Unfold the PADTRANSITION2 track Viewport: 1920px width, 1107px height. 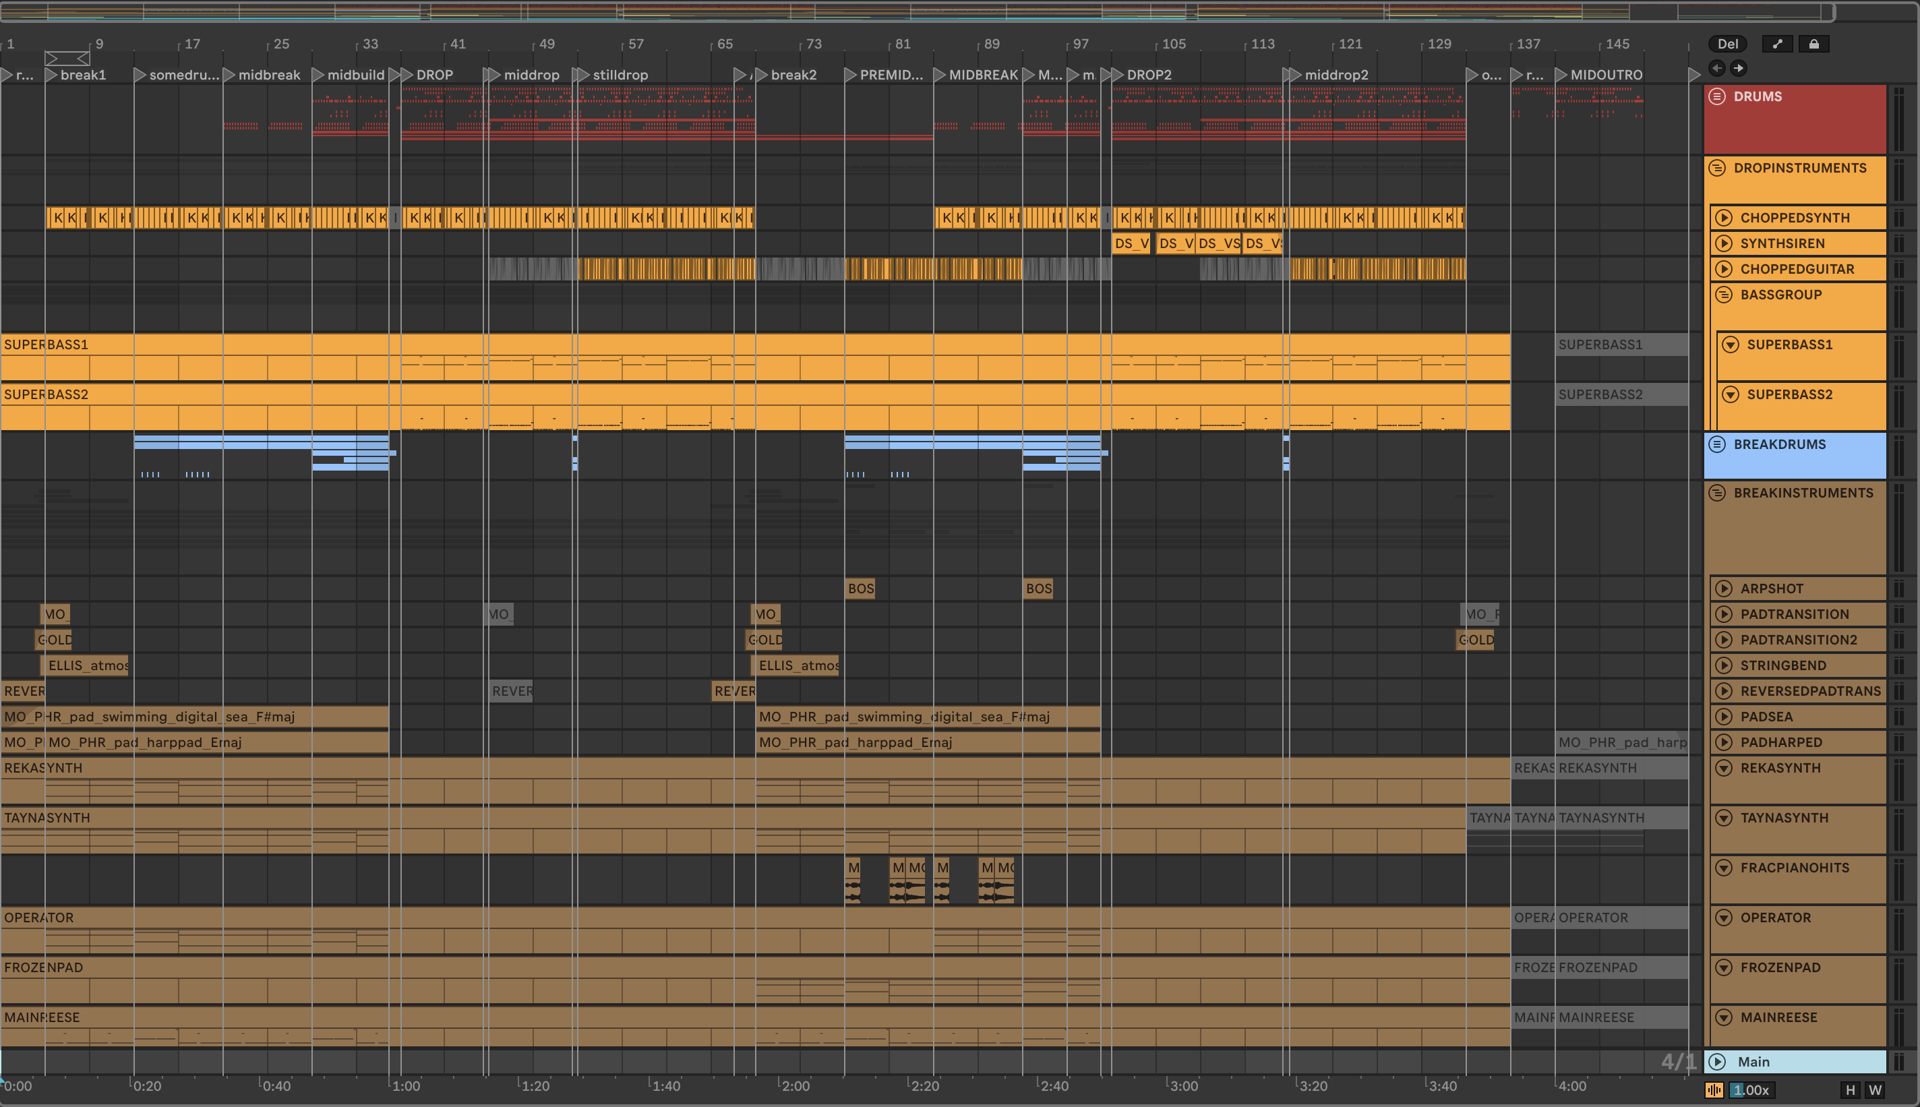[1724, 640]
